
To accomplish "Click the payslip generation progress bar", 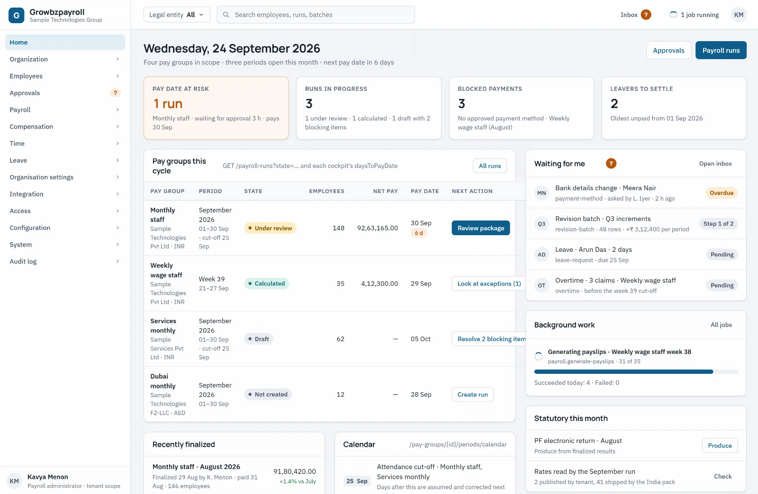I will pos(636,372).
